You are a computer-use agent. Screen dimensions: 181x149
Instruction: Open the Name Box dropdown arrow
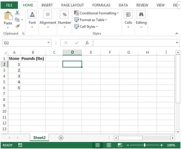click(x=49, y=43)
